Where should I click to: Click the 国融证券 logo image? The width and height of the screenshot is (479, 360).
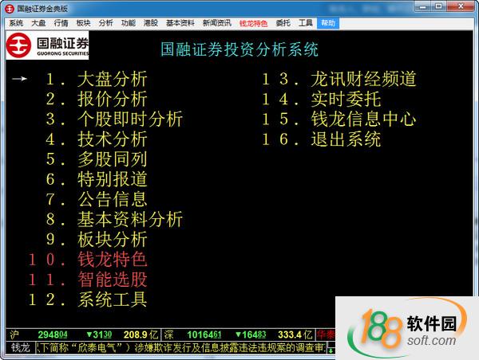pyautogui.click(x=47, y=45)
